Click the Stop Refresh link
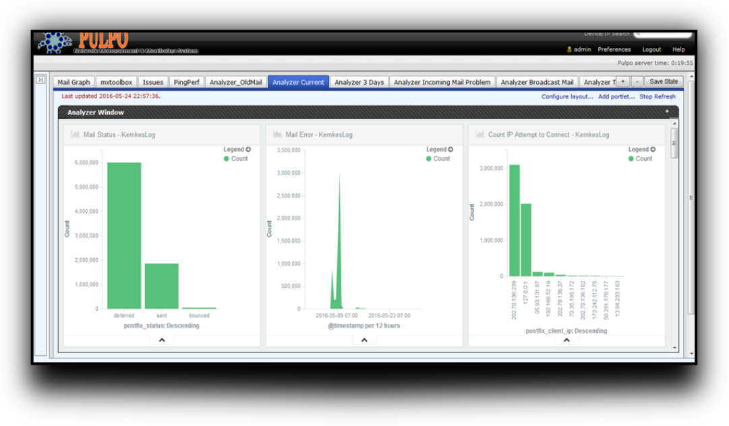Image resolution: width=729 pixels, height=426 pixels. 657,96
